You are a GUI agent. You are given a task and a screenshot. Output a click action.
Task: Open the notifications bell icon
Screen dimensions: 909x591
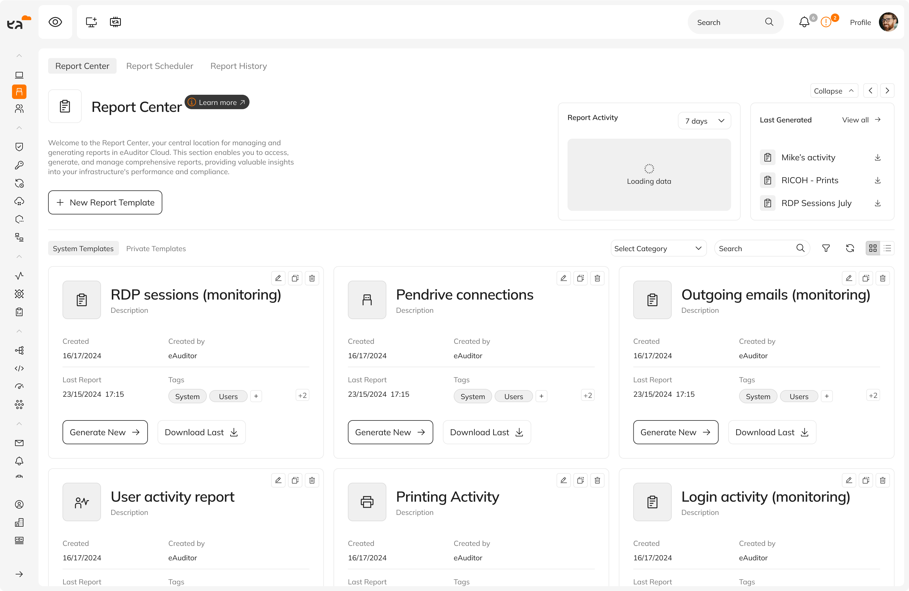coord(804,22)
